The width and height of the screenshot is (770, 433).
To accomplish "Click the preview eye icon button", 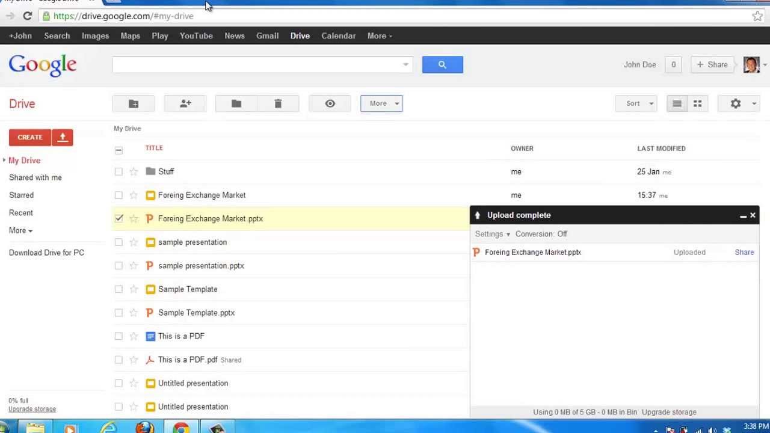I will tap(330, 103).
